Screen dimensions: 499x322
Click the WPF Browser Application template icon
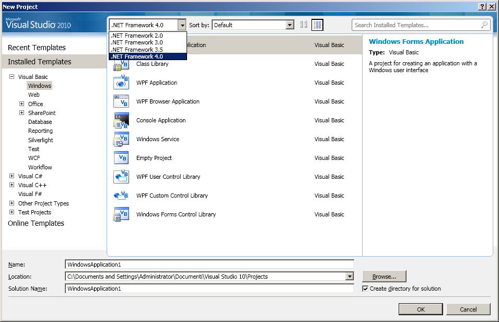click(x=121, y=101)
